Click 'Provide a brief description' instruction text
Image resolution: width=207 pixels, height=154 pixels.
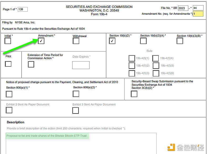(x=66, y=128)
